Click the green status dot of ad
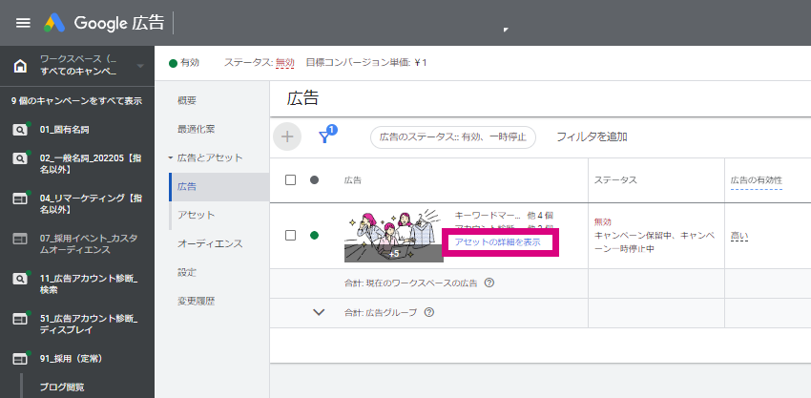The height and width of the screenshot is (398, 811). coord(314,236)
